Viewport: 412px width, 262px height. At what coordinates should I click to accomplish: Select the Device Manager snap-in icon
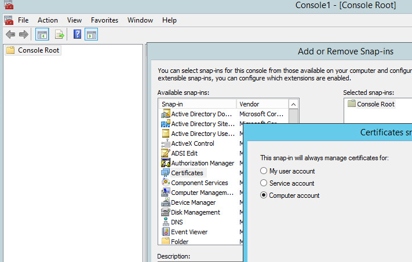[x=166, y=202]
